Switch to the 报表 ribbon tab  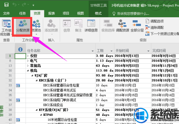(x=51, y=13)
